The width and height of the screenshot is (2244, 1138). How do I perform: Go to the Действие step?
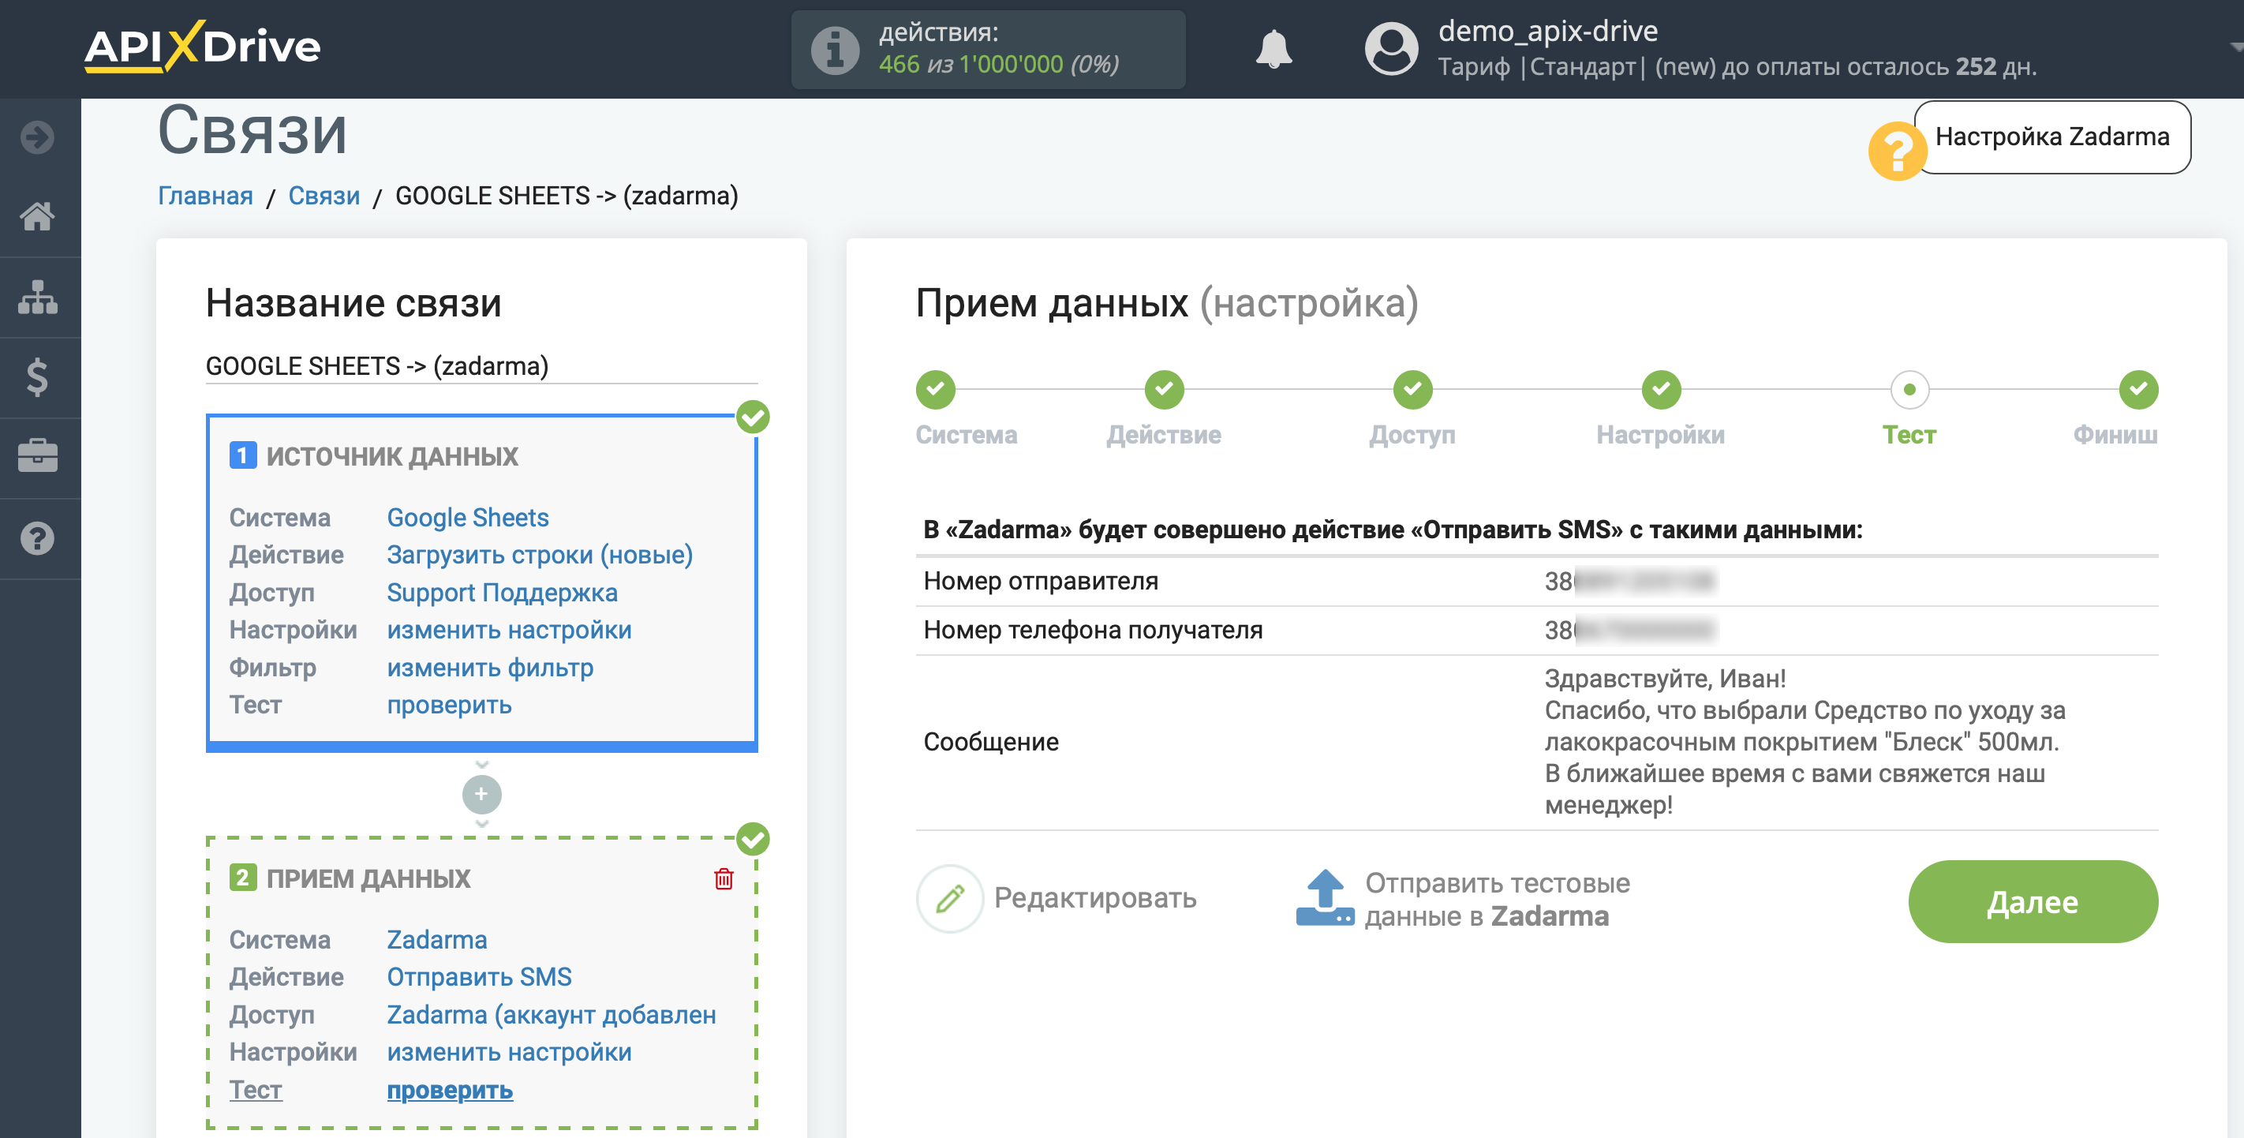coord(1164,390)
